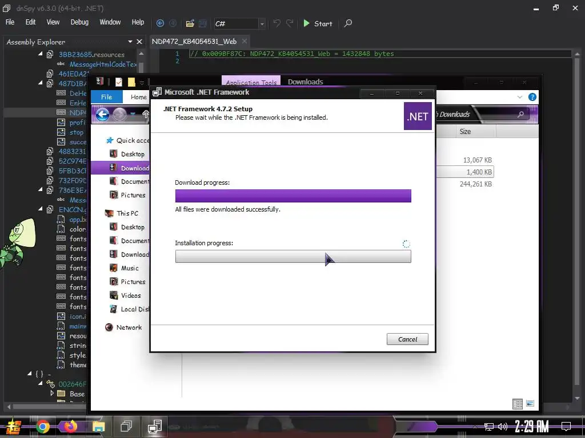Image resolution: width=585 pixels, height=438 pixels.
Task: Click dnSpy navigate forward arrow
Action: point(173,23)
